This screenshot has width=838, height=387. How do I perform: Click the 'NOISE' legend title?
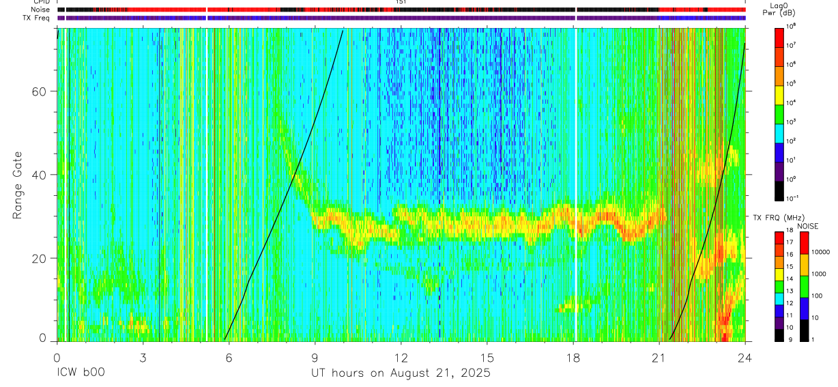click(x=808, y=225)
